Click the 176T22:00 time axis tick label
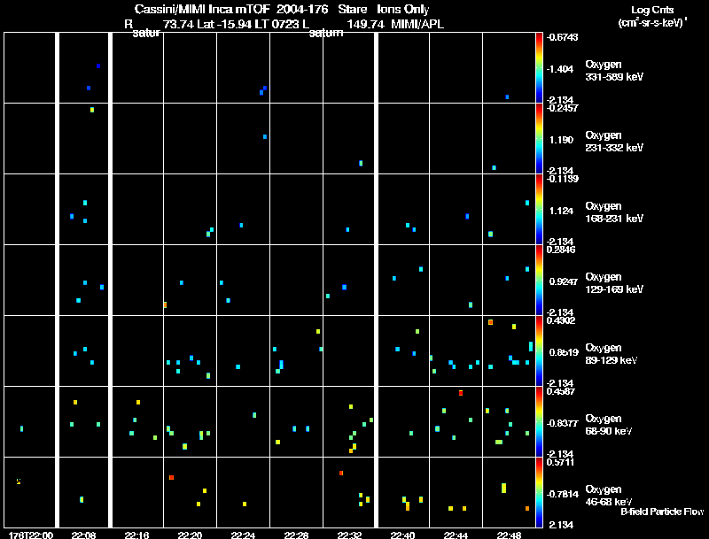 tap(31, 535)
